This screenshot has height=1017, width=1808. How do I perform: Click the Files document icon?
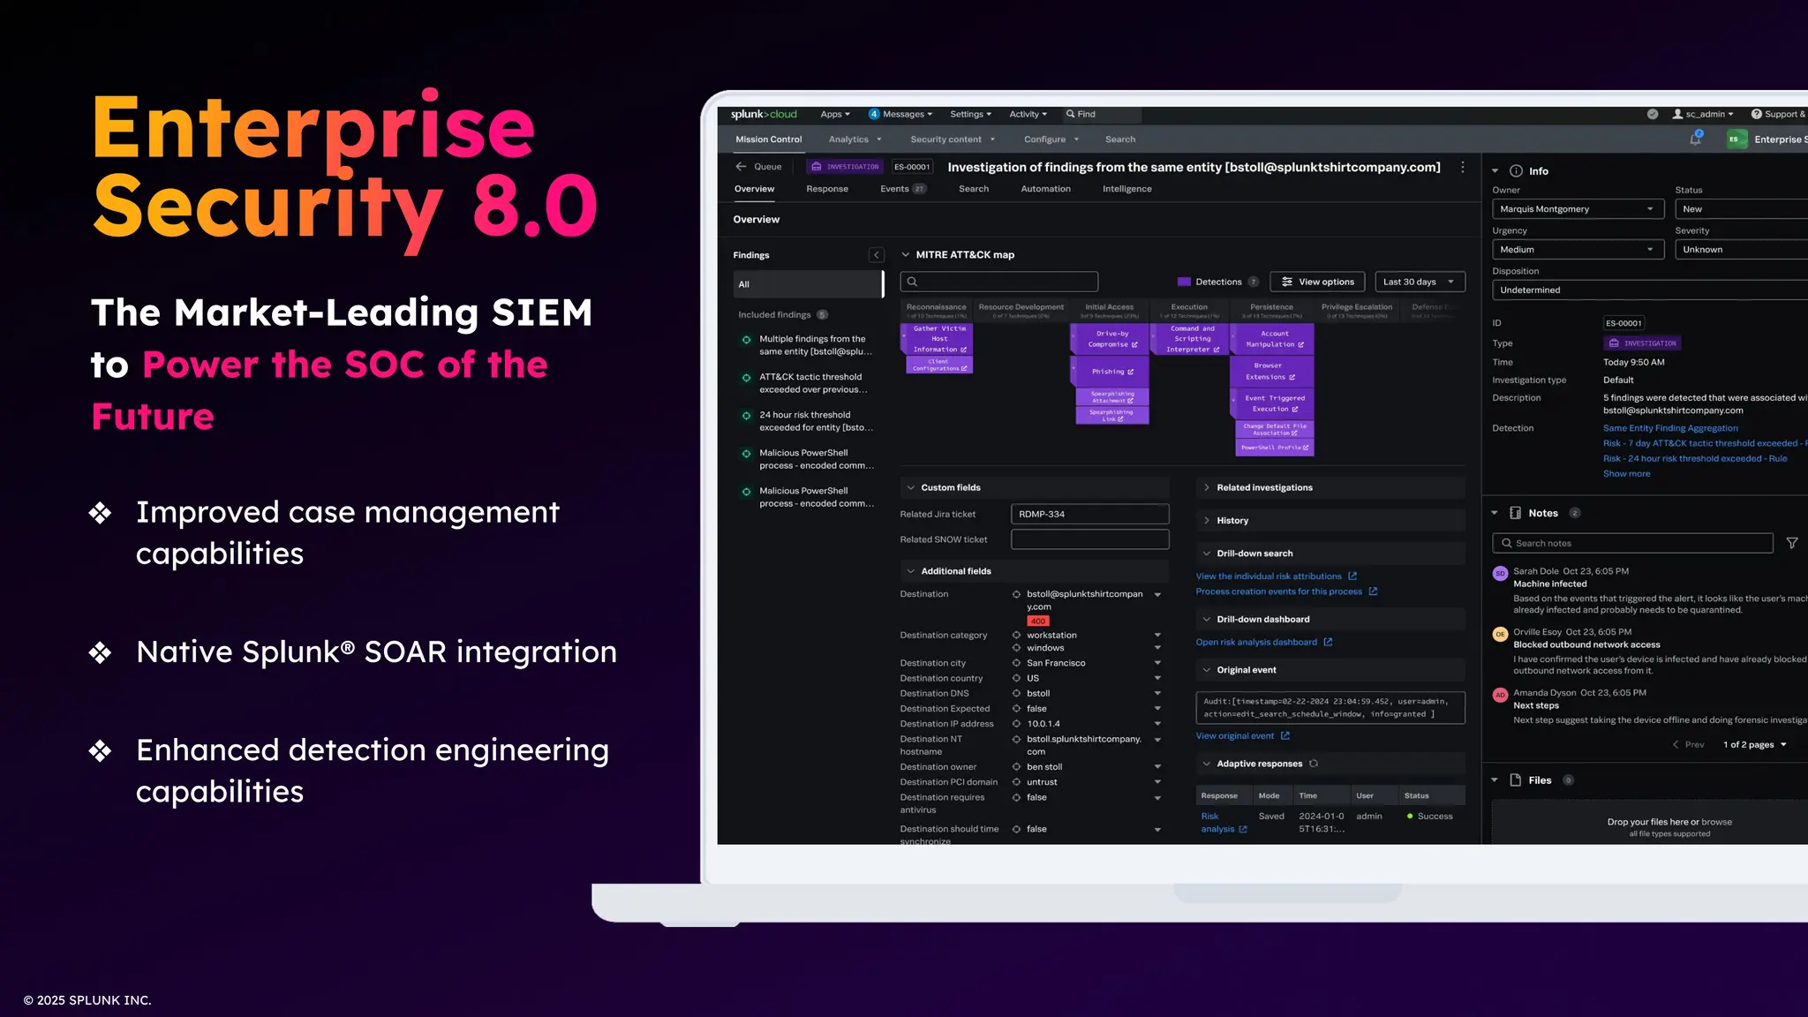tap(1516, 780)
